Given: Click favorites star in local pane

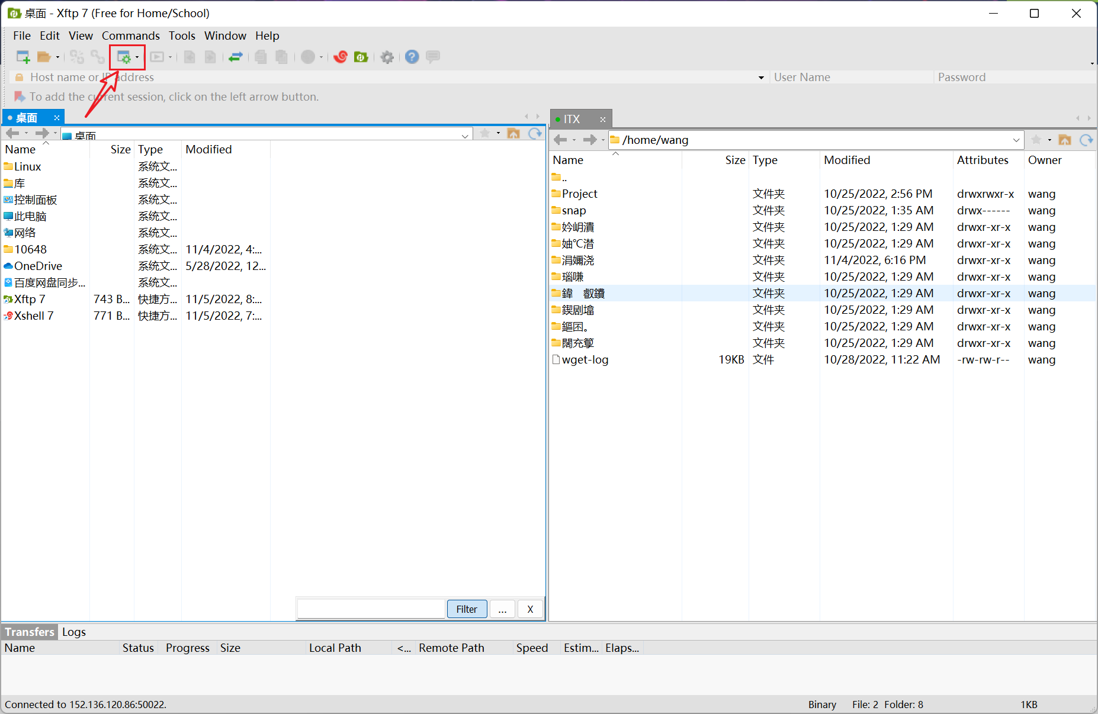Looking at the screenshot, I should [485, 133].
